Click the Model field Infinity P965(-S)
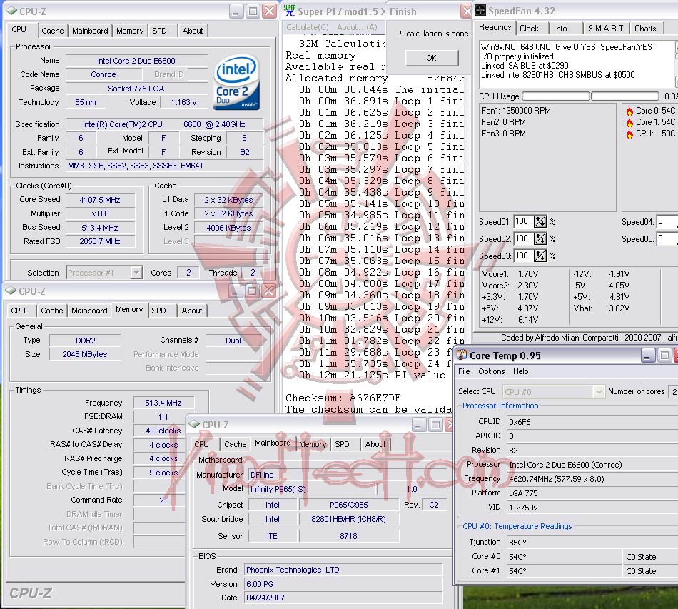 (x=313, y=489)
